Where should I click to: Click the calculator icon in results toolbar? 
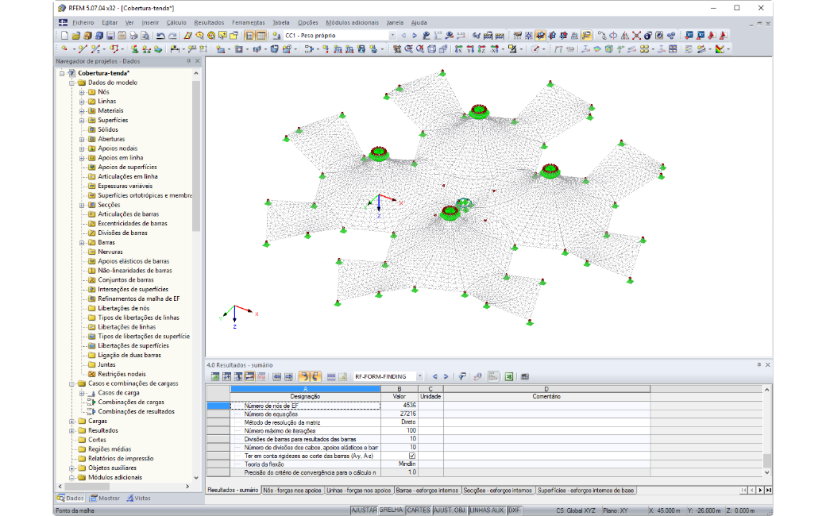(x=525, y=376)
